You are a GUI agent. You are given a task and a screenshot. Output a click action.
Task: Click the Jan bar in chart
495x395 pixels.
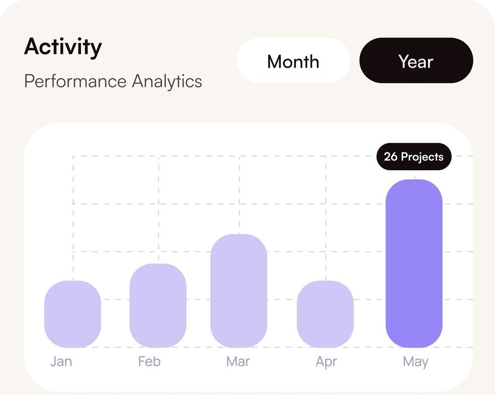tap(73, 314)
